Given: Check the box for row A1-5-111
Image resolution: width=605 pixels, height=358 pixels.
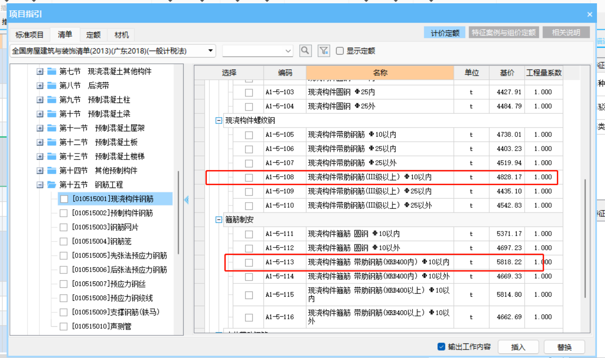Looking at the screenshot, I should click(249, 234).
